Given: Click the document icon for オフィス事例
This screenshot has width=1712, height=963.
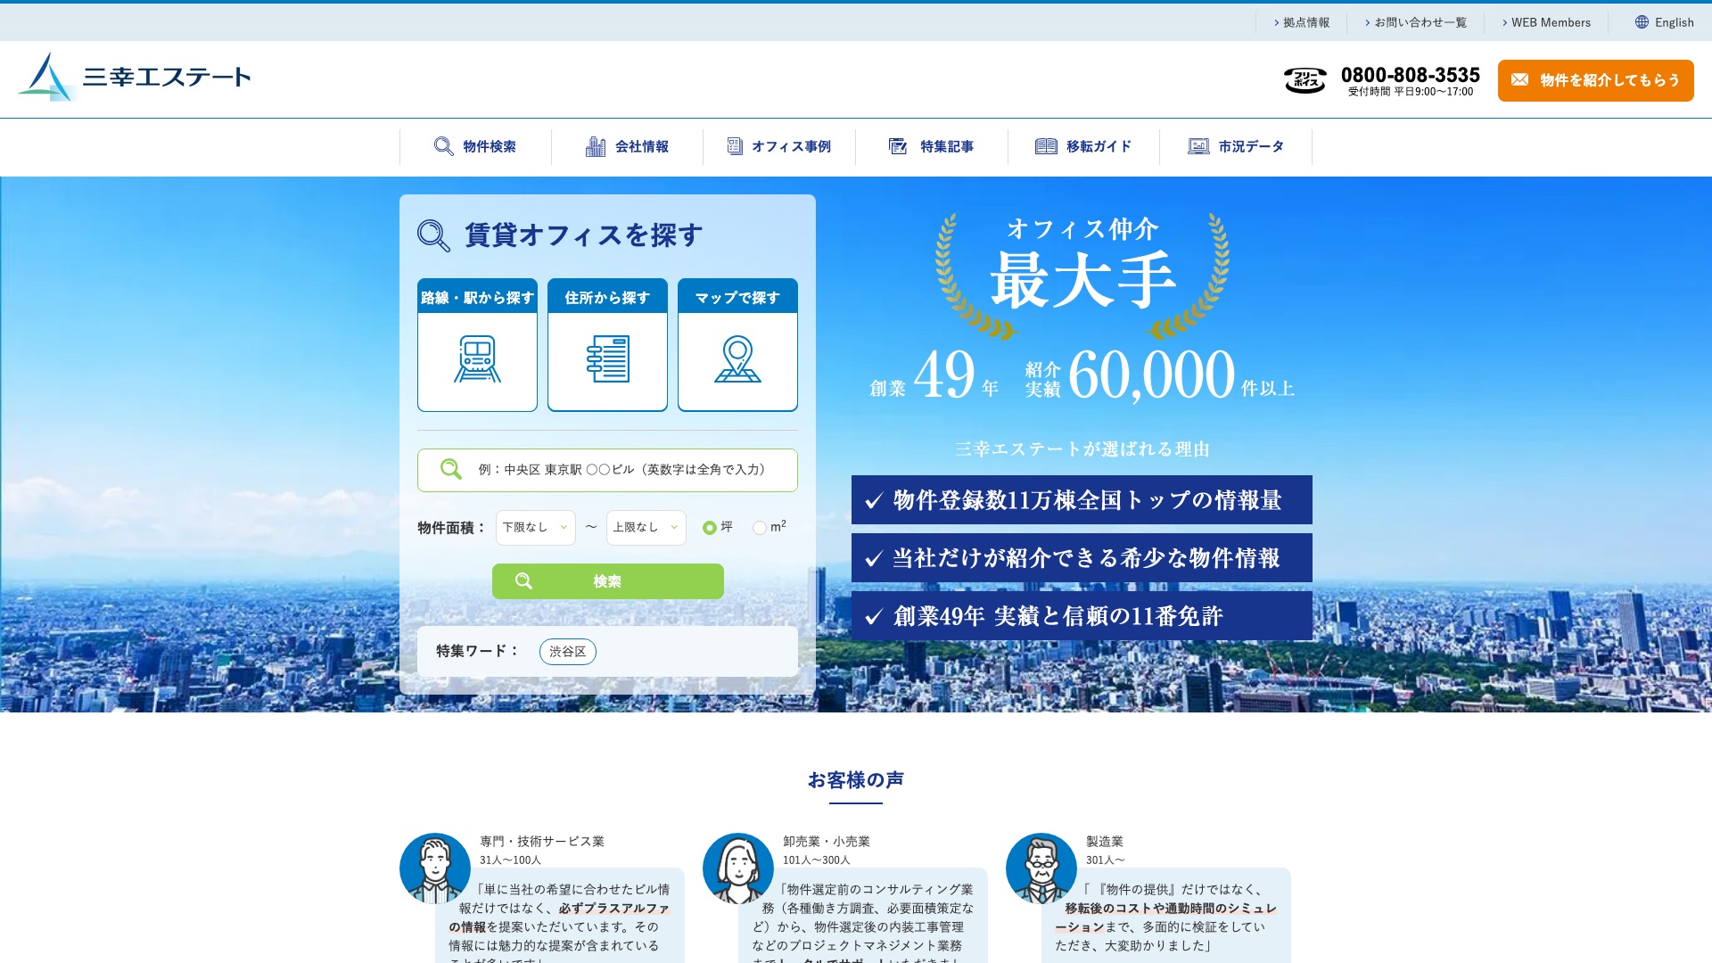Looking at the screenshot, I should [x=735, y=146].
